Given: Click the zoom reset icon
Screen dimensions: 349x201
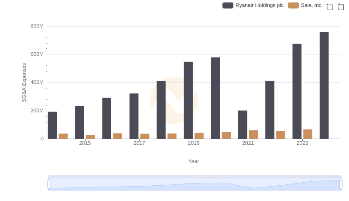Looking at the screenshot, I should pos(341,7).
